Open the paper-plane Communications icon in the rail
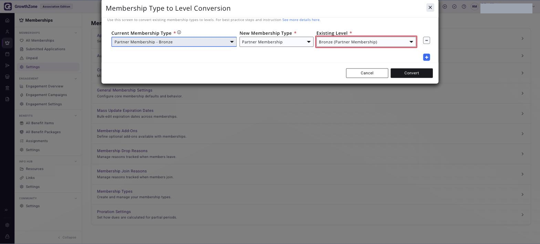Viewport: 540px width, 244px height. (x=7, y=65)
